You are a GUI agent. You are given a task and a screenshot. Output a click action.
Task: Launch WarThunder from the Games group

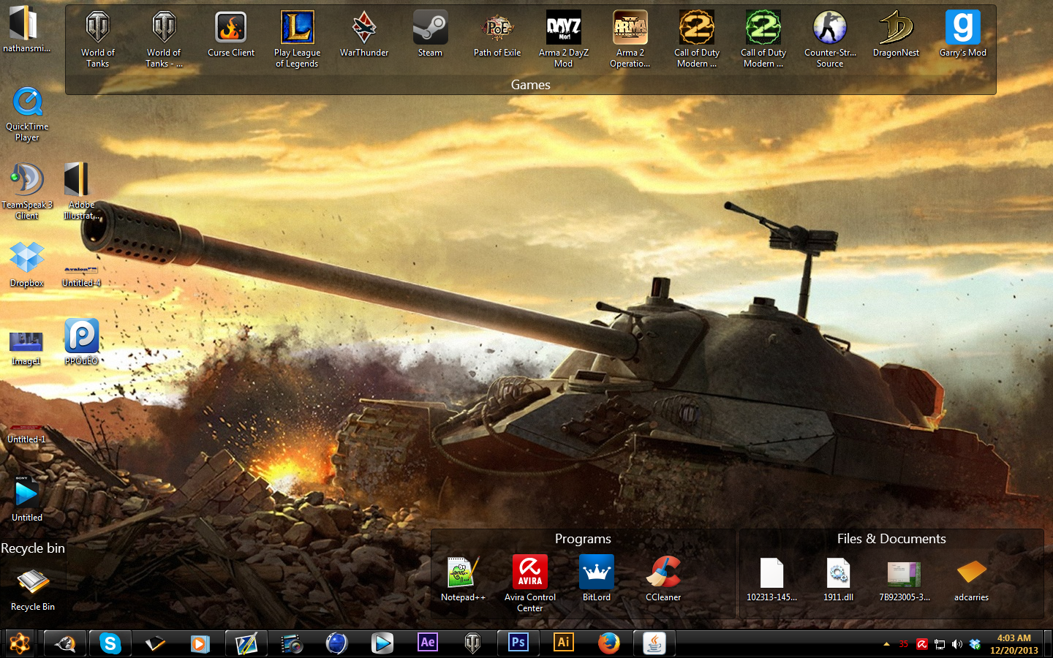pyautogui.click(x=364, y=34)
